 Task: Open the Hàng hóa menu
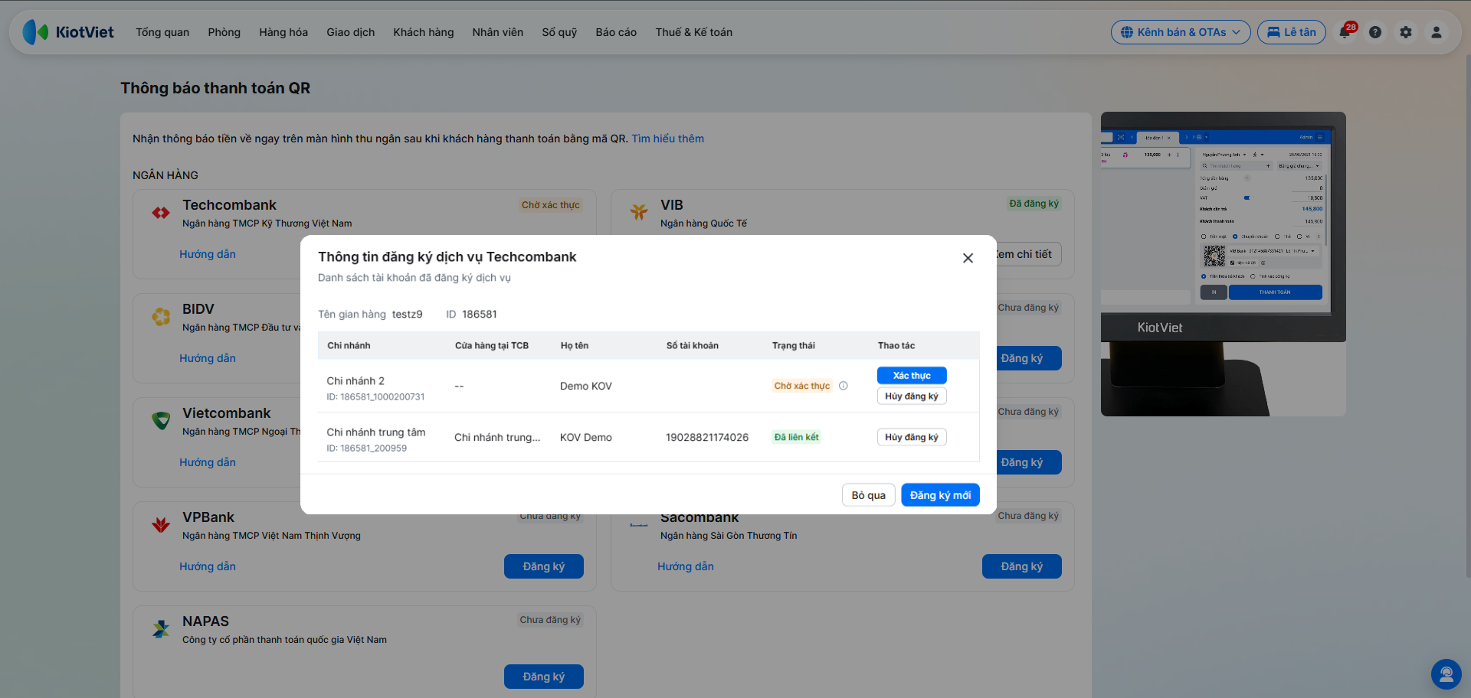283,32
